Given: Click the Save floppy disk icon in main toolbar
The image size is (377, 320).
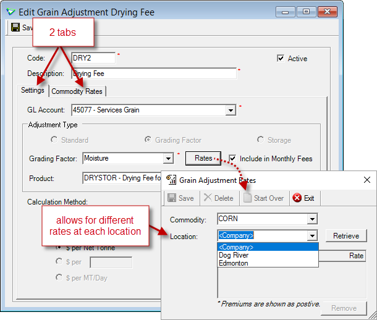Looking at the screenshot, I should [15, 27].
